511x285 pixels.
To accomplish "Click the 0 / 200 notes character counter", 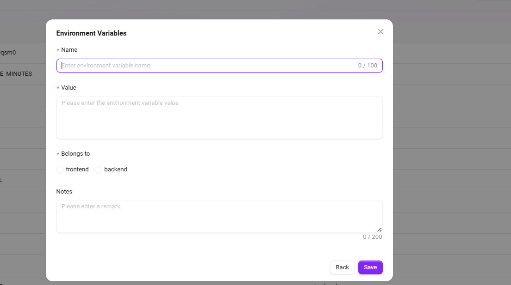I will click(372, 237).
